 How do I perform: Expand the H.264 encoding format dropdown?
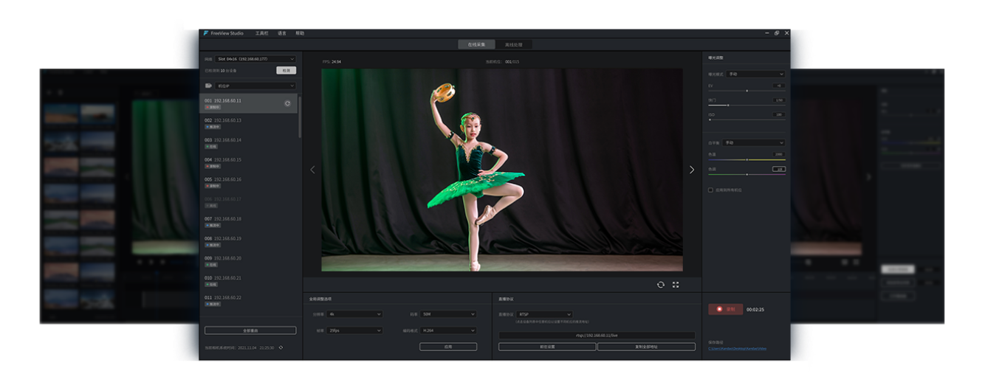point(449,330)
